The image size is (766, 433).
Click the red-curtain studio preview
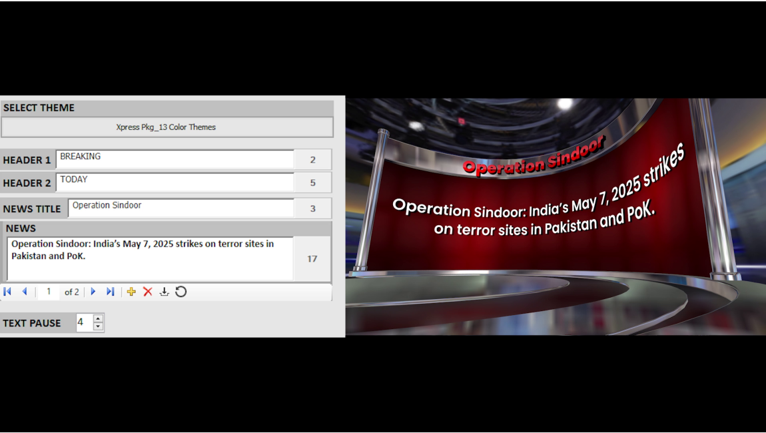pos(556,217)
